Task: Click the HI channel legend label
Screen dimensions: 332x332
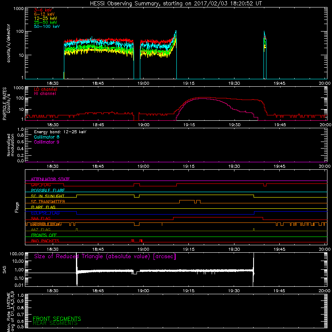Action: click(45, 94)
